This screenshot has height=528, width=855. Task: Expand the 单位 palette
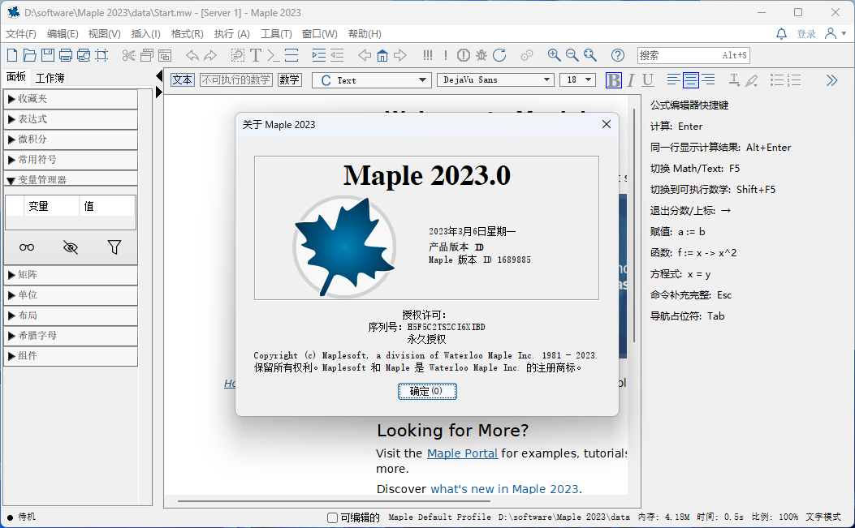[71, 295]
